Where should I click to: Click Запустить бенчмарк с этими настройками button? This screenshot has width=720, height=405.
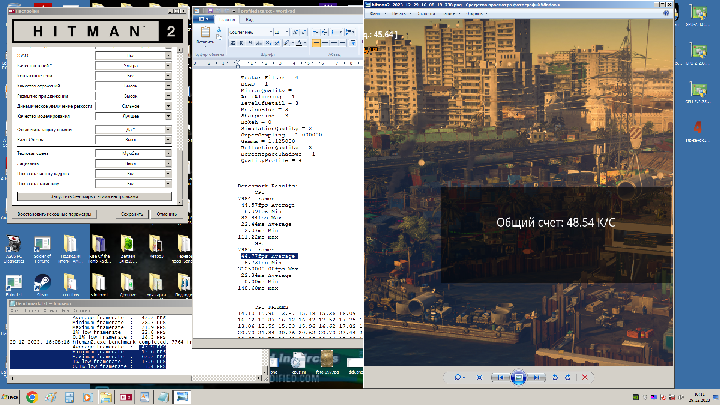point(94,196)
